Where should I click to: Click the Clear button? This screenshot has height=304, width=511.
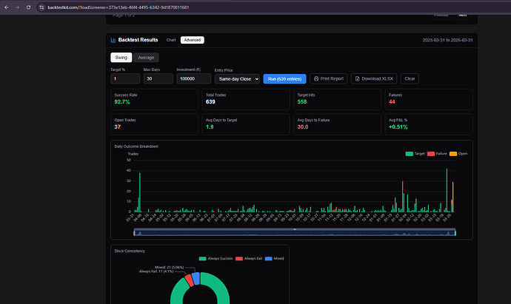[410, 78]
